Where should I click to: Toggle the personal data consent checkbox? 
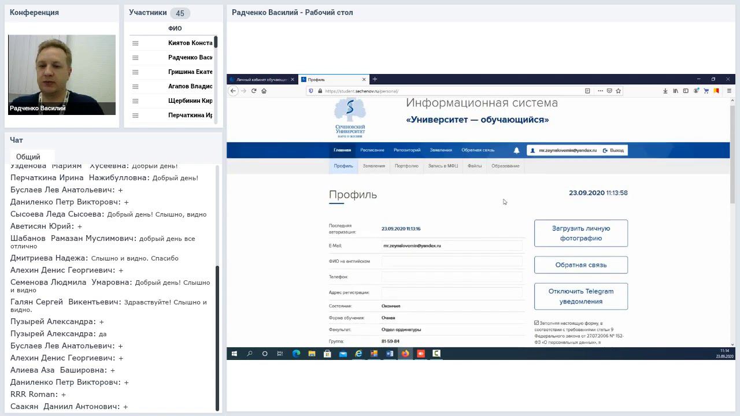point(536,323)
